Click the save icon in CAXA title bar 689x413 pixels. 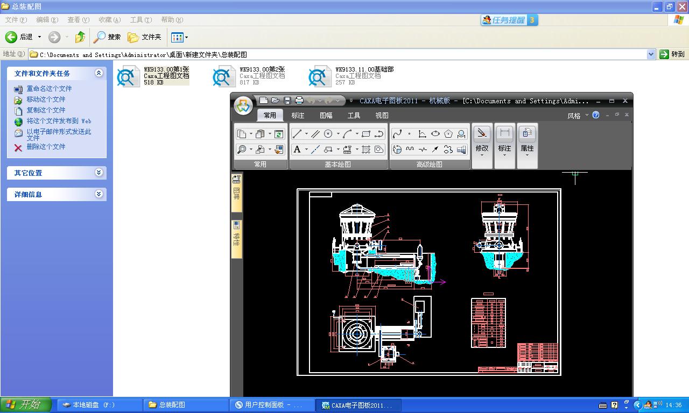point(287,101)
